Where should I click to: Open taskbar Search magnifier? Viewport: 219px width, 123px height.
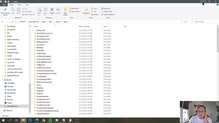tap(10, 120)
